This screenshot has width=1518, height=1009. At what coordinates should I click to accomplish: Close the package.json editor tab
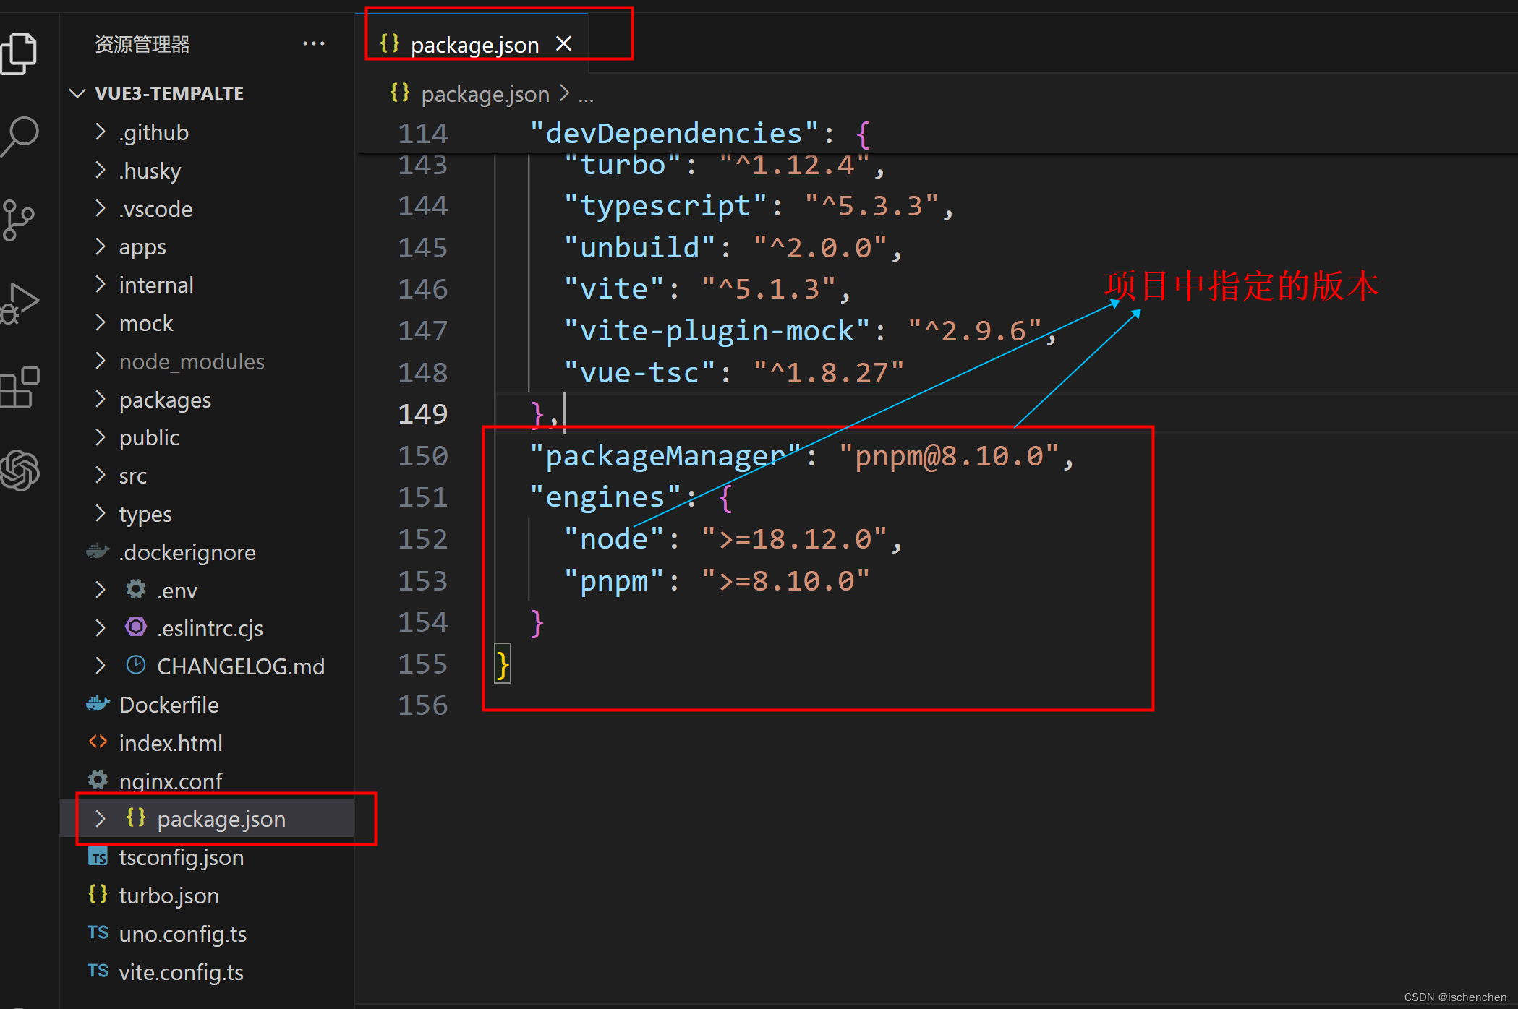(563, 44)
